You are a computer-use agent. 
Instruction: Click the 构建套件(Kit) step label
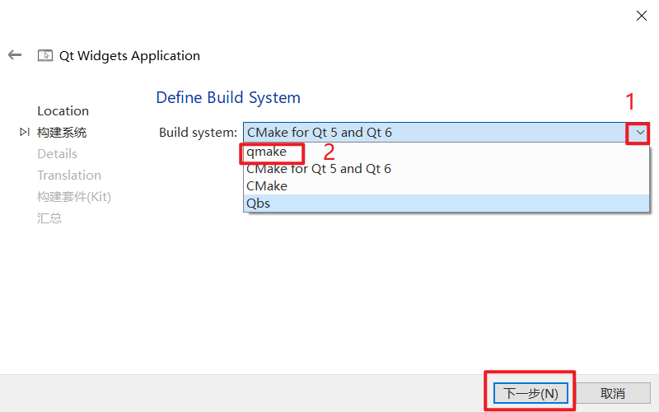pos(74,197)
